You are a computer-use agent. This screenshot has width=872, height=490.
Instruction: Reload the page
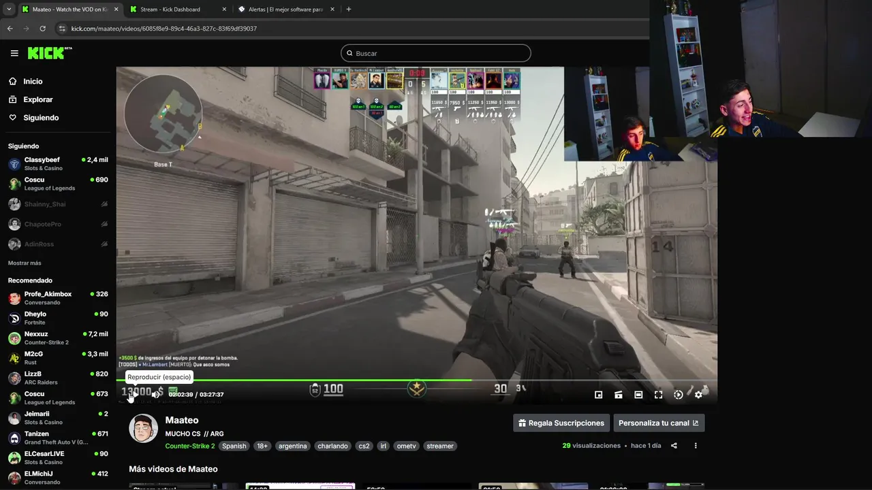click(x=42, y=29)
